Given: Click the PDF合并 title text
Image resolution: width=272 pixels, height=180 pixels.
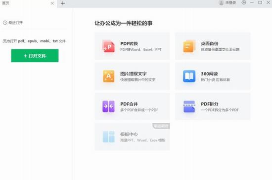Looking at the screenshot, I should pos(129,104).
